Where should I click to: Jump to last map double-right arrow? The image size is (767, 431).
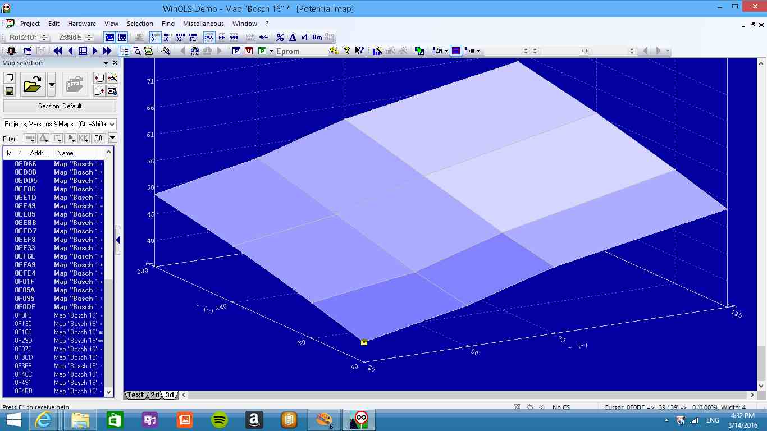point(107,51)
